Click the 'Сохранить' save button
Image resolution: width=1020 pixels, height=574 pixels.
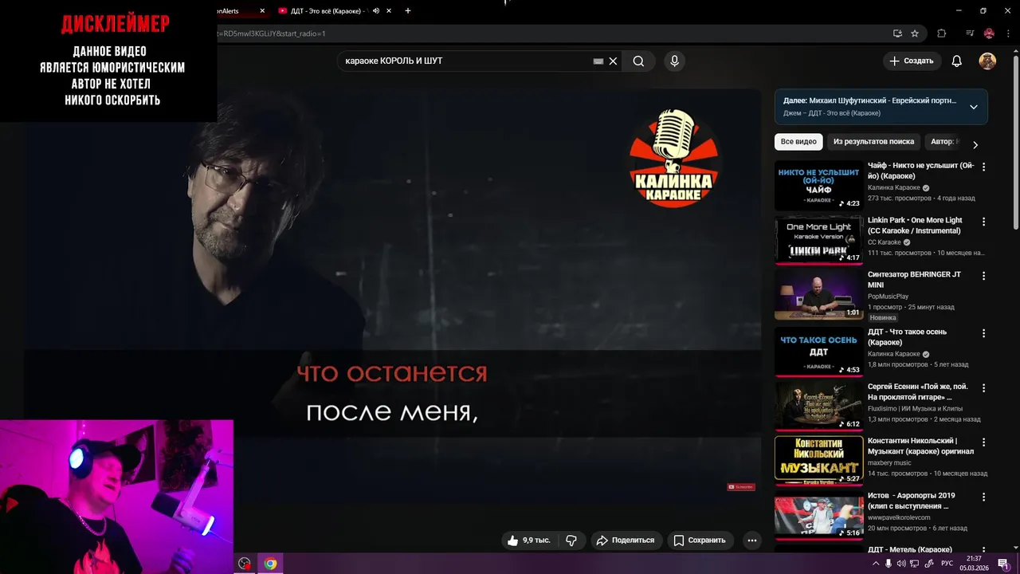[700, 540]
